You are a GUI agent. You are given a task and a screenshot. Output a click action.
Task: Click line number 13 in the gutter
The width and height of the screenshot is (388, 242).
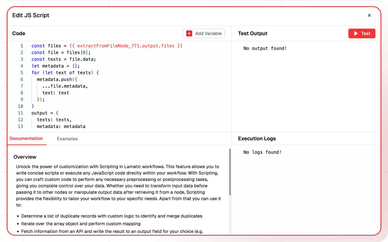(x=20, y=126)
